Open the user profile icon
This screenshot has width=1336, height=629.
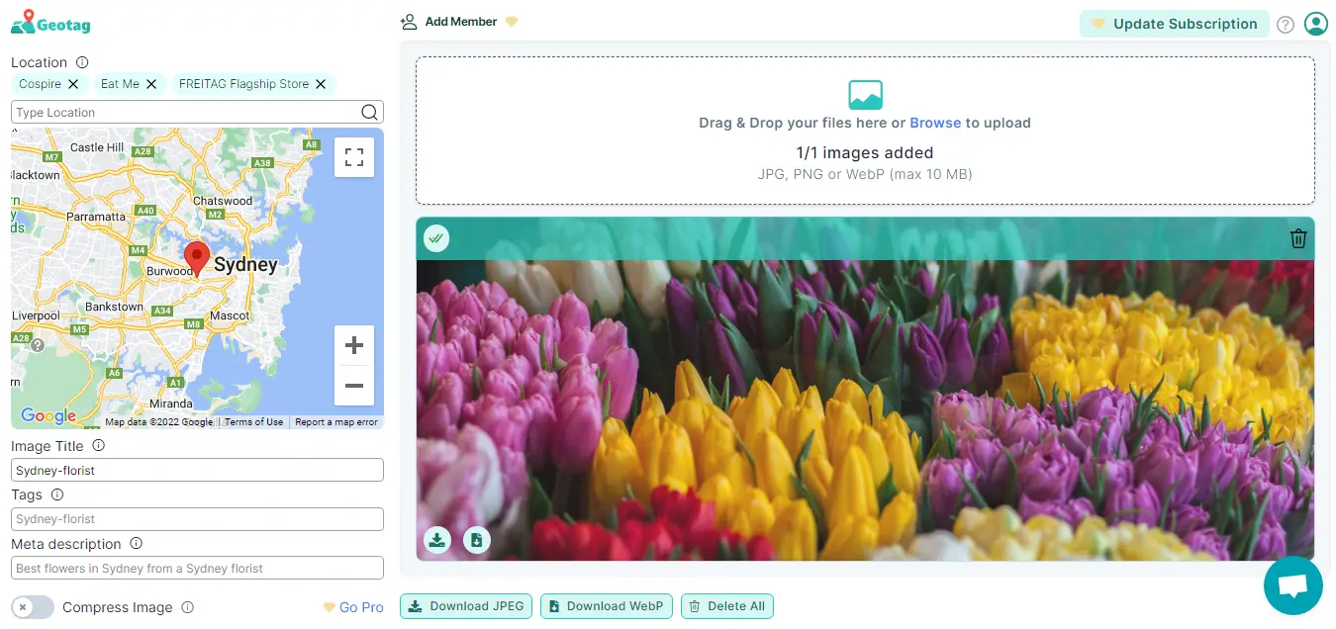click(x=1315, y=24)
